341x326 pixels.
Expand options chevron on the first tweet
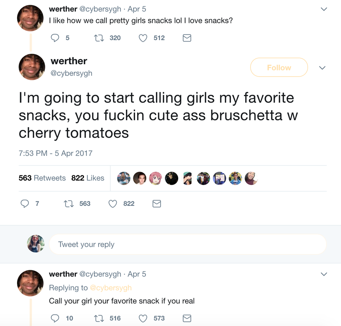(324, 9)
